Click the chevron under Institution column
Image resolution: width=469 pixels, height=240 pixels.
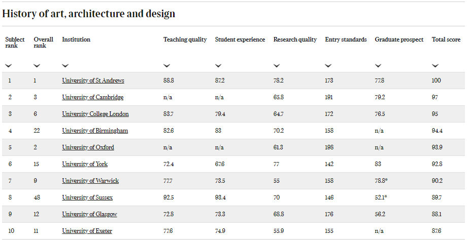tap(65, 66)
